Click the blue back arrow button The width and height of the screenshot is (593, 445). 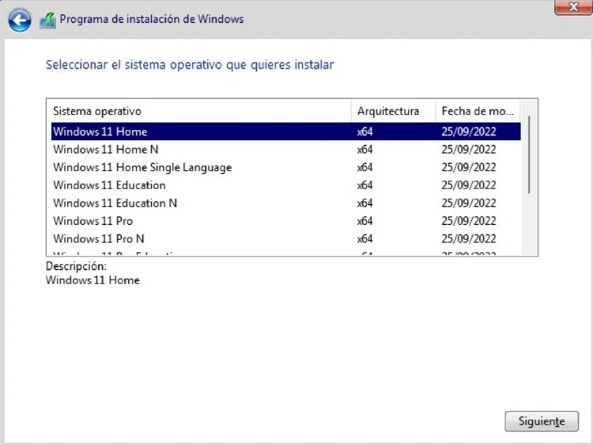point(19,19)
